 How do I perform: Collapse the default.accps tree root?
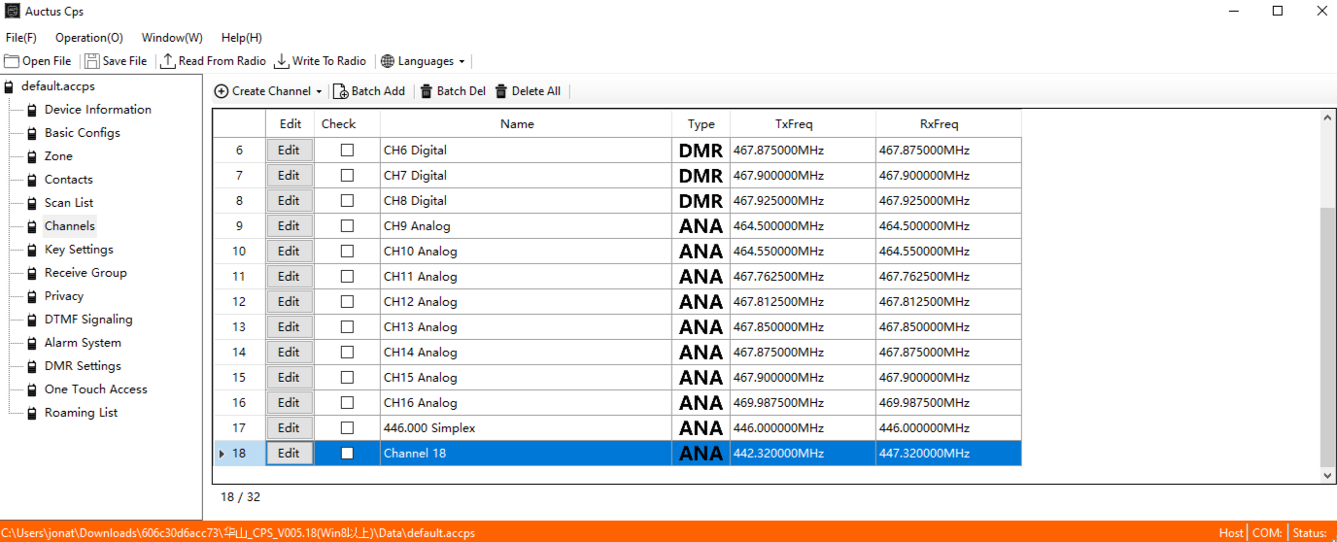[11, 86]
